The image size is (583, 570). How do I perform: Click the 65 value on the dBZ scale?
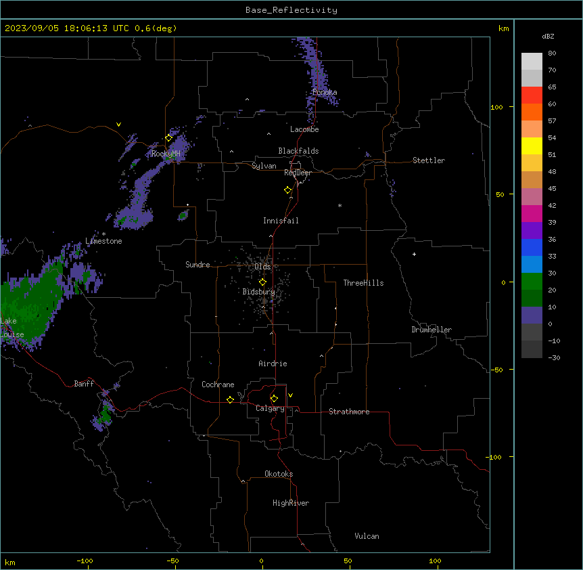tap(552, 87)
